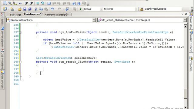Uncomment the selected lines
This screenshot has width=194, height=109.
[x=42, y=3]
